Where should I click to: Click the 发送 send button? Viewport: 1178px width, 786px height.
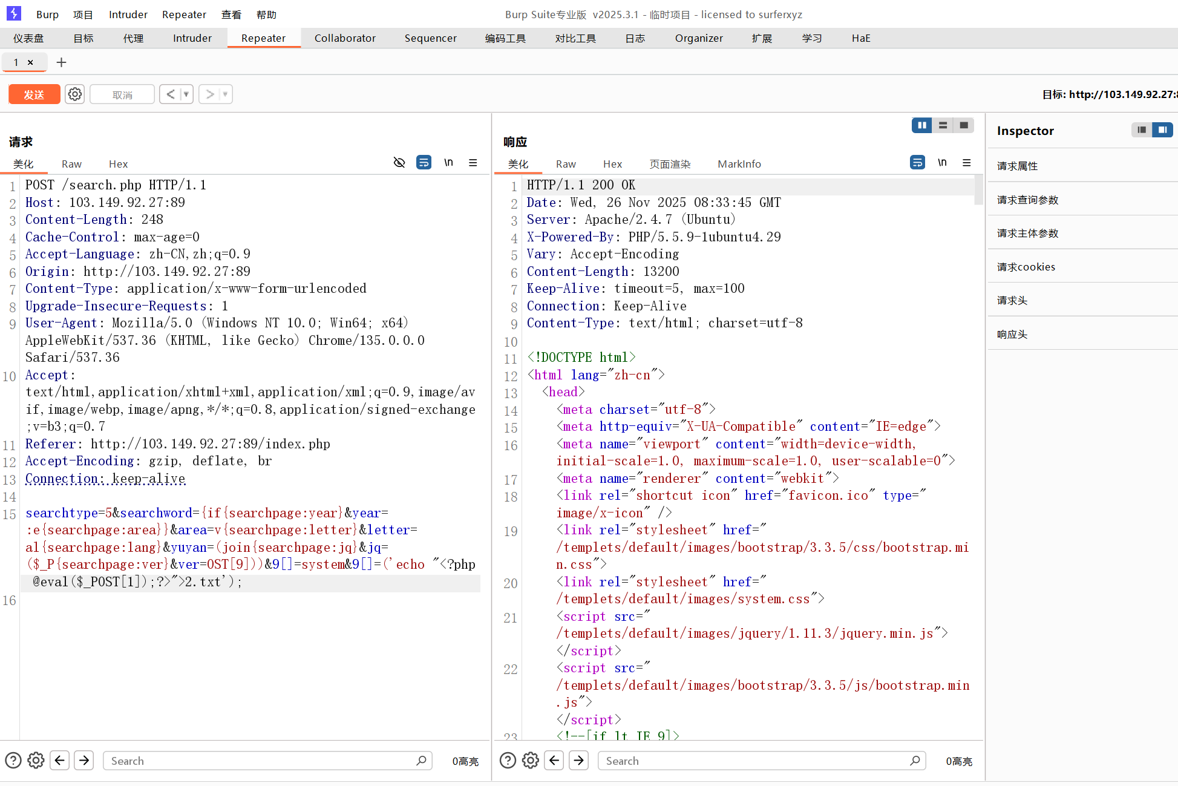click(x=34, y=94)
